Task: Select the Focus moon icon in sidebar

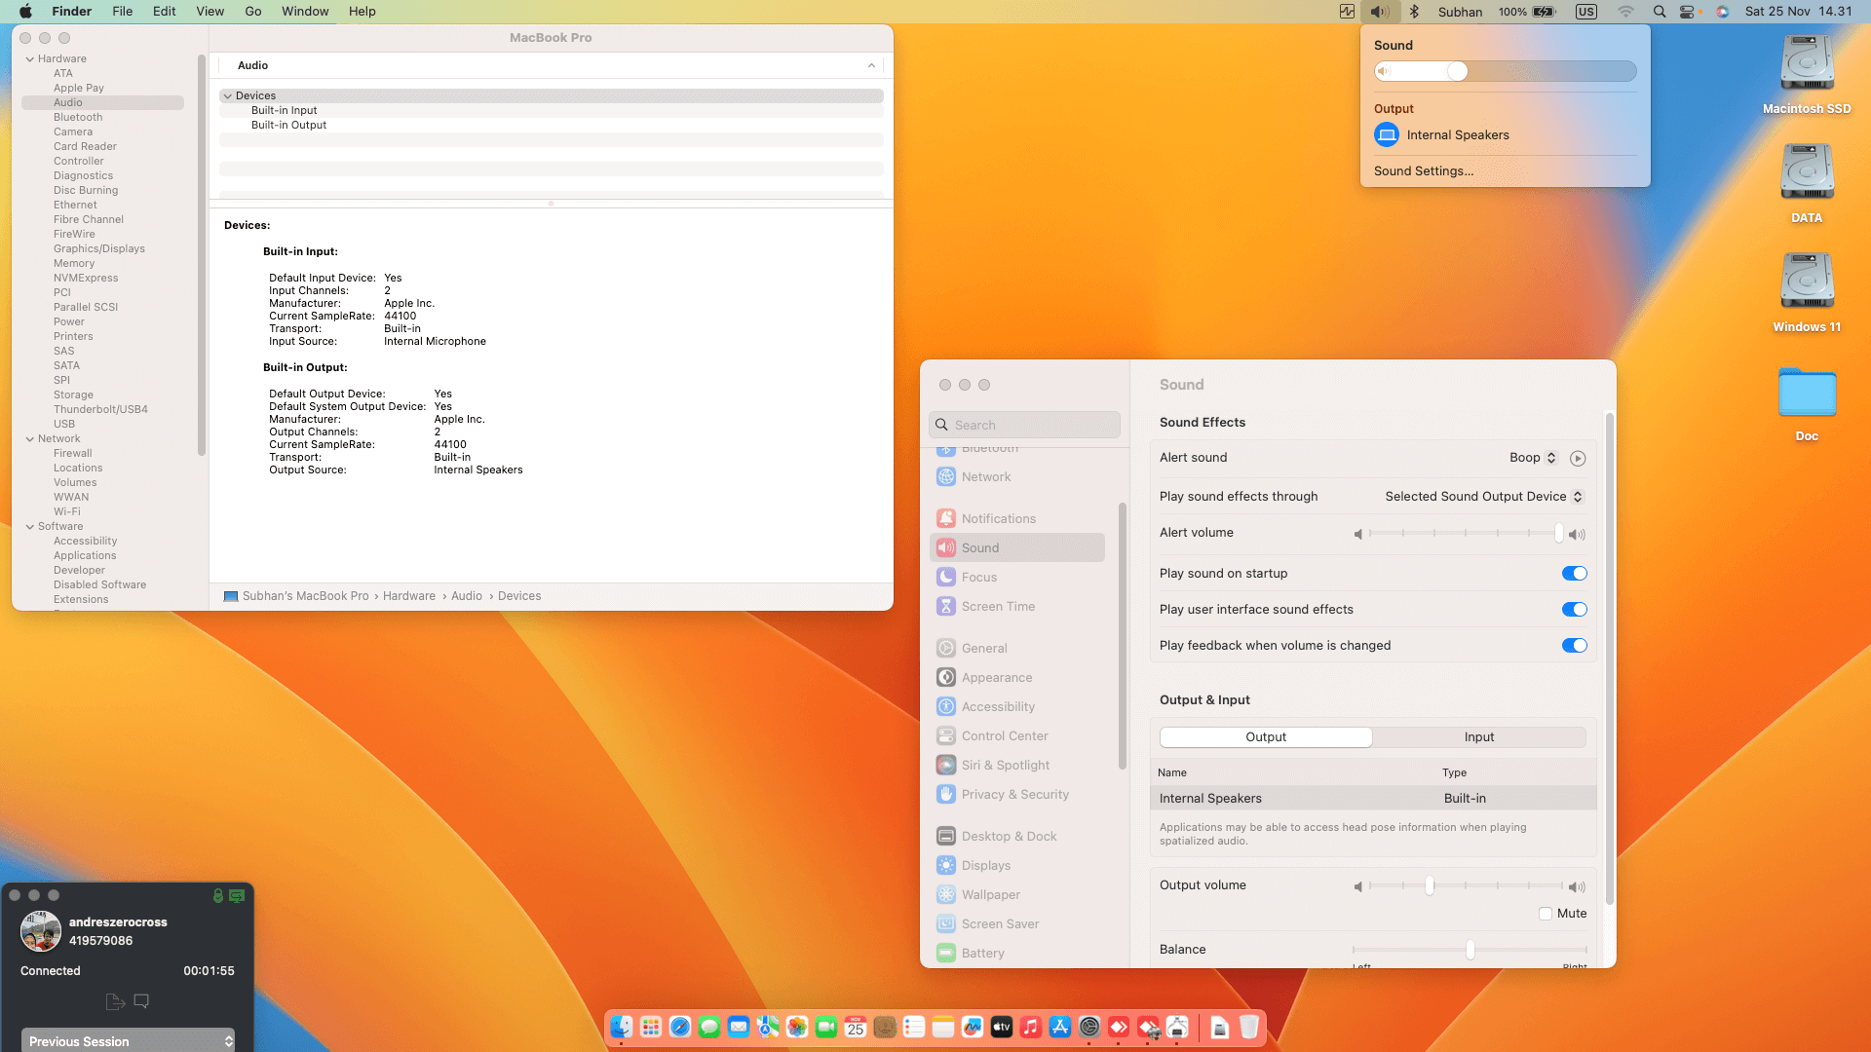Action: pos(945,577)
